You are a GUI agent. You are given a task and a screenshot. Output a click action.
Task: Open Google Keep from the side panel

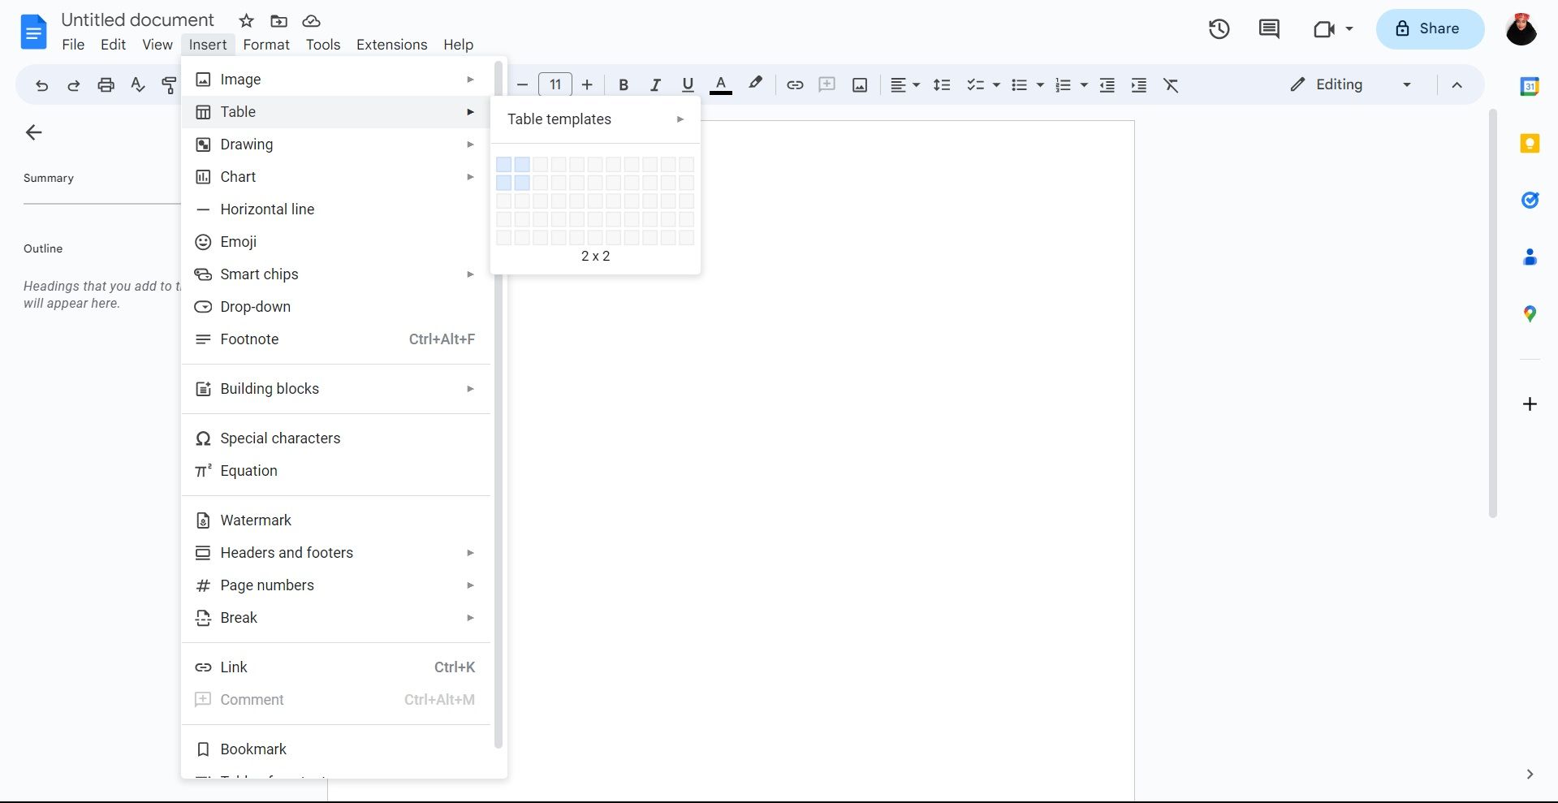1530,143
